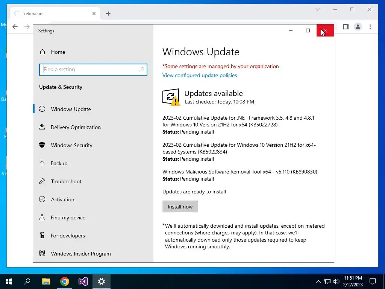The height and width of the screenshot is (289, 385).
Task: Close the kekma.net tab
Action: coord(94,14)
